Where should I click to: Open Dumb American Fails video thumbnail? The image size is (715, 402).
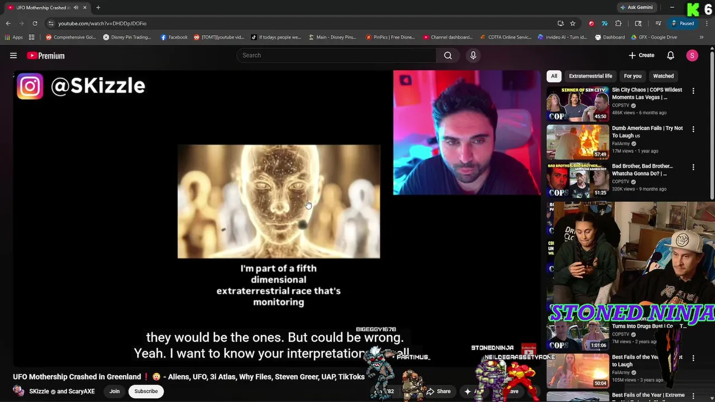click(578, 142)
